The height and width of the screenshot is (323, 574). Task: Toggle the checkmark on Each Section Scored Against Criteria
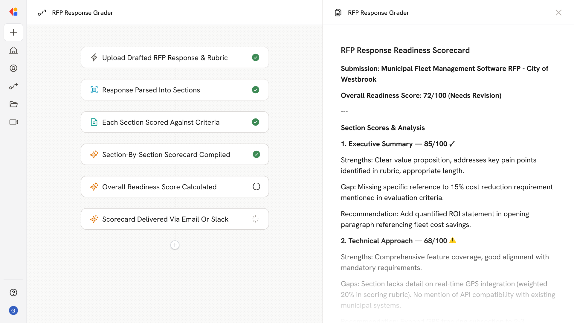pos(256,122)
